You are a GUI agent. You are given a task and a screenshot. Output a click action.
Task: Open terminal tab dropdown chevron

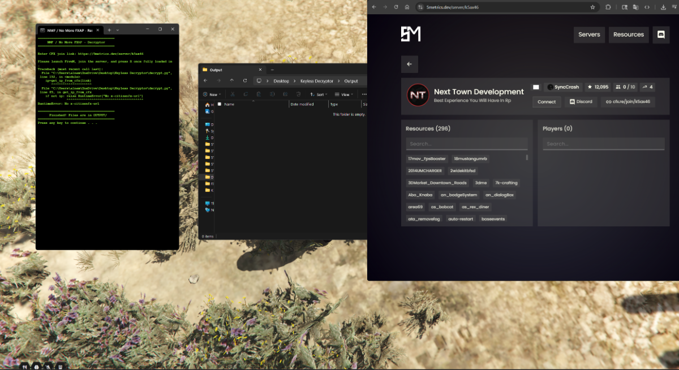118,29
